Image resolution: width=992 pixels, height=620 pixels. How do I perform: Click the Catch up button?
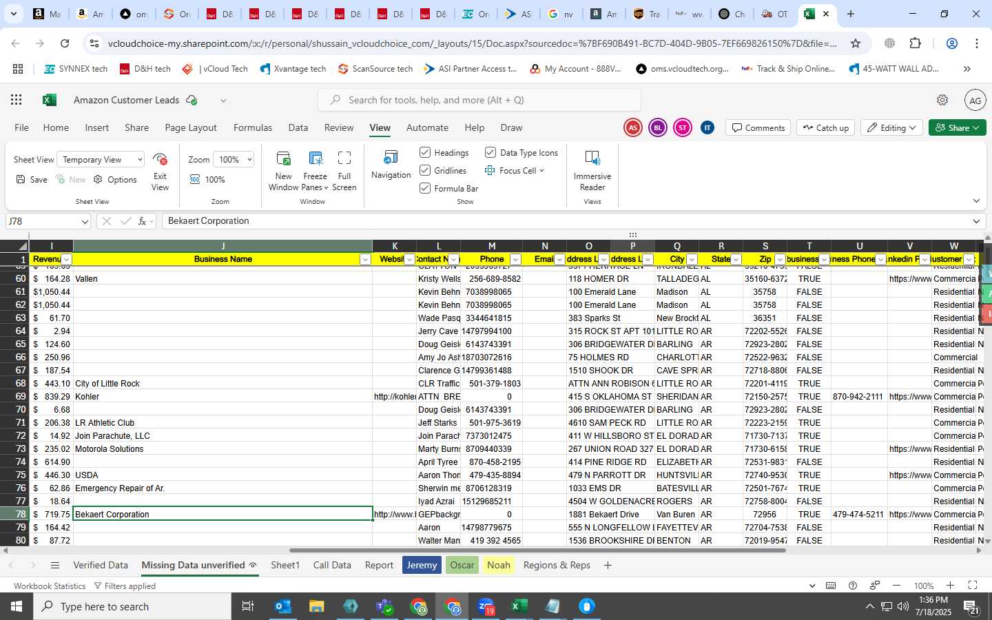pos(825,127)
